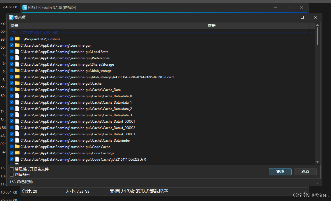The height and width of the screenshot is (201, 331).
Task: Click 大小: 7.28 GB in HiBit Uninstaller status bar
Action: [x=77, y=191]
